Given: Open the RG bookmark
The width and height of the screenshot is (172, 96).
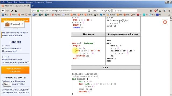Looking at the screenshot, I should click(x=145, y=15).
